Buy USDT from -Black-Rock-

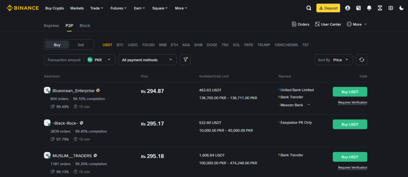(x=350, y=124)
